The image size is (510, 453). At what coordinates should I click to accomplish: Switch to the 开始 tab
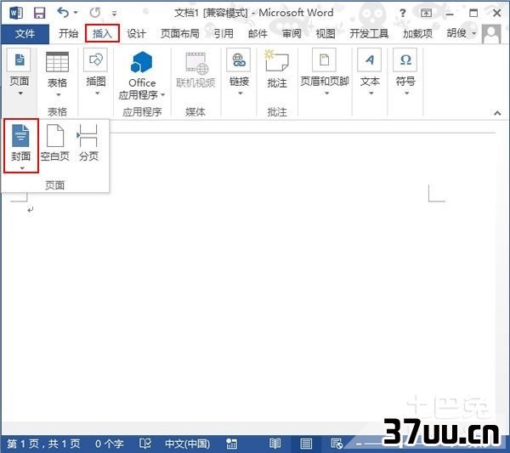pos(69,33)
